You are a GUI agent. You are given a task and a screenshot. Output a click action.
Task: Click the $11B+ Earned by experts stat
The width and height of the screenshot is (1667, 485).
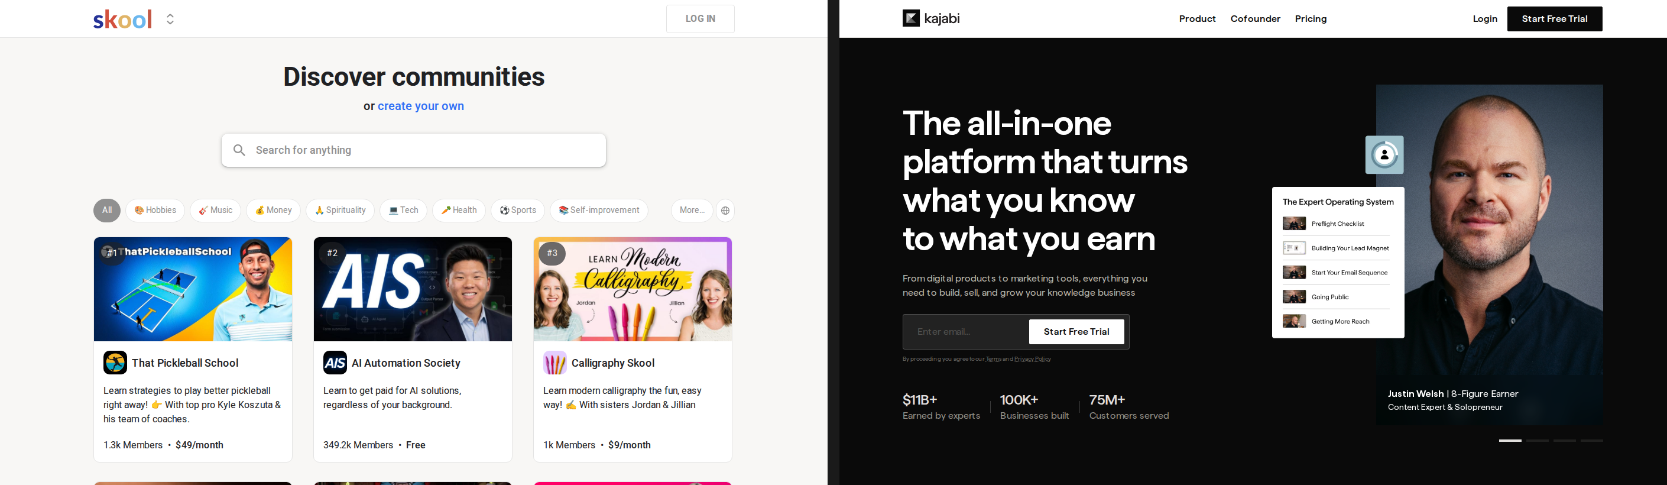click(x=941, y=408)
